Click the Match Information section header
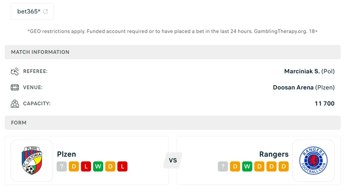This screenshot has height=191, width=344. (x=40, y=52)
